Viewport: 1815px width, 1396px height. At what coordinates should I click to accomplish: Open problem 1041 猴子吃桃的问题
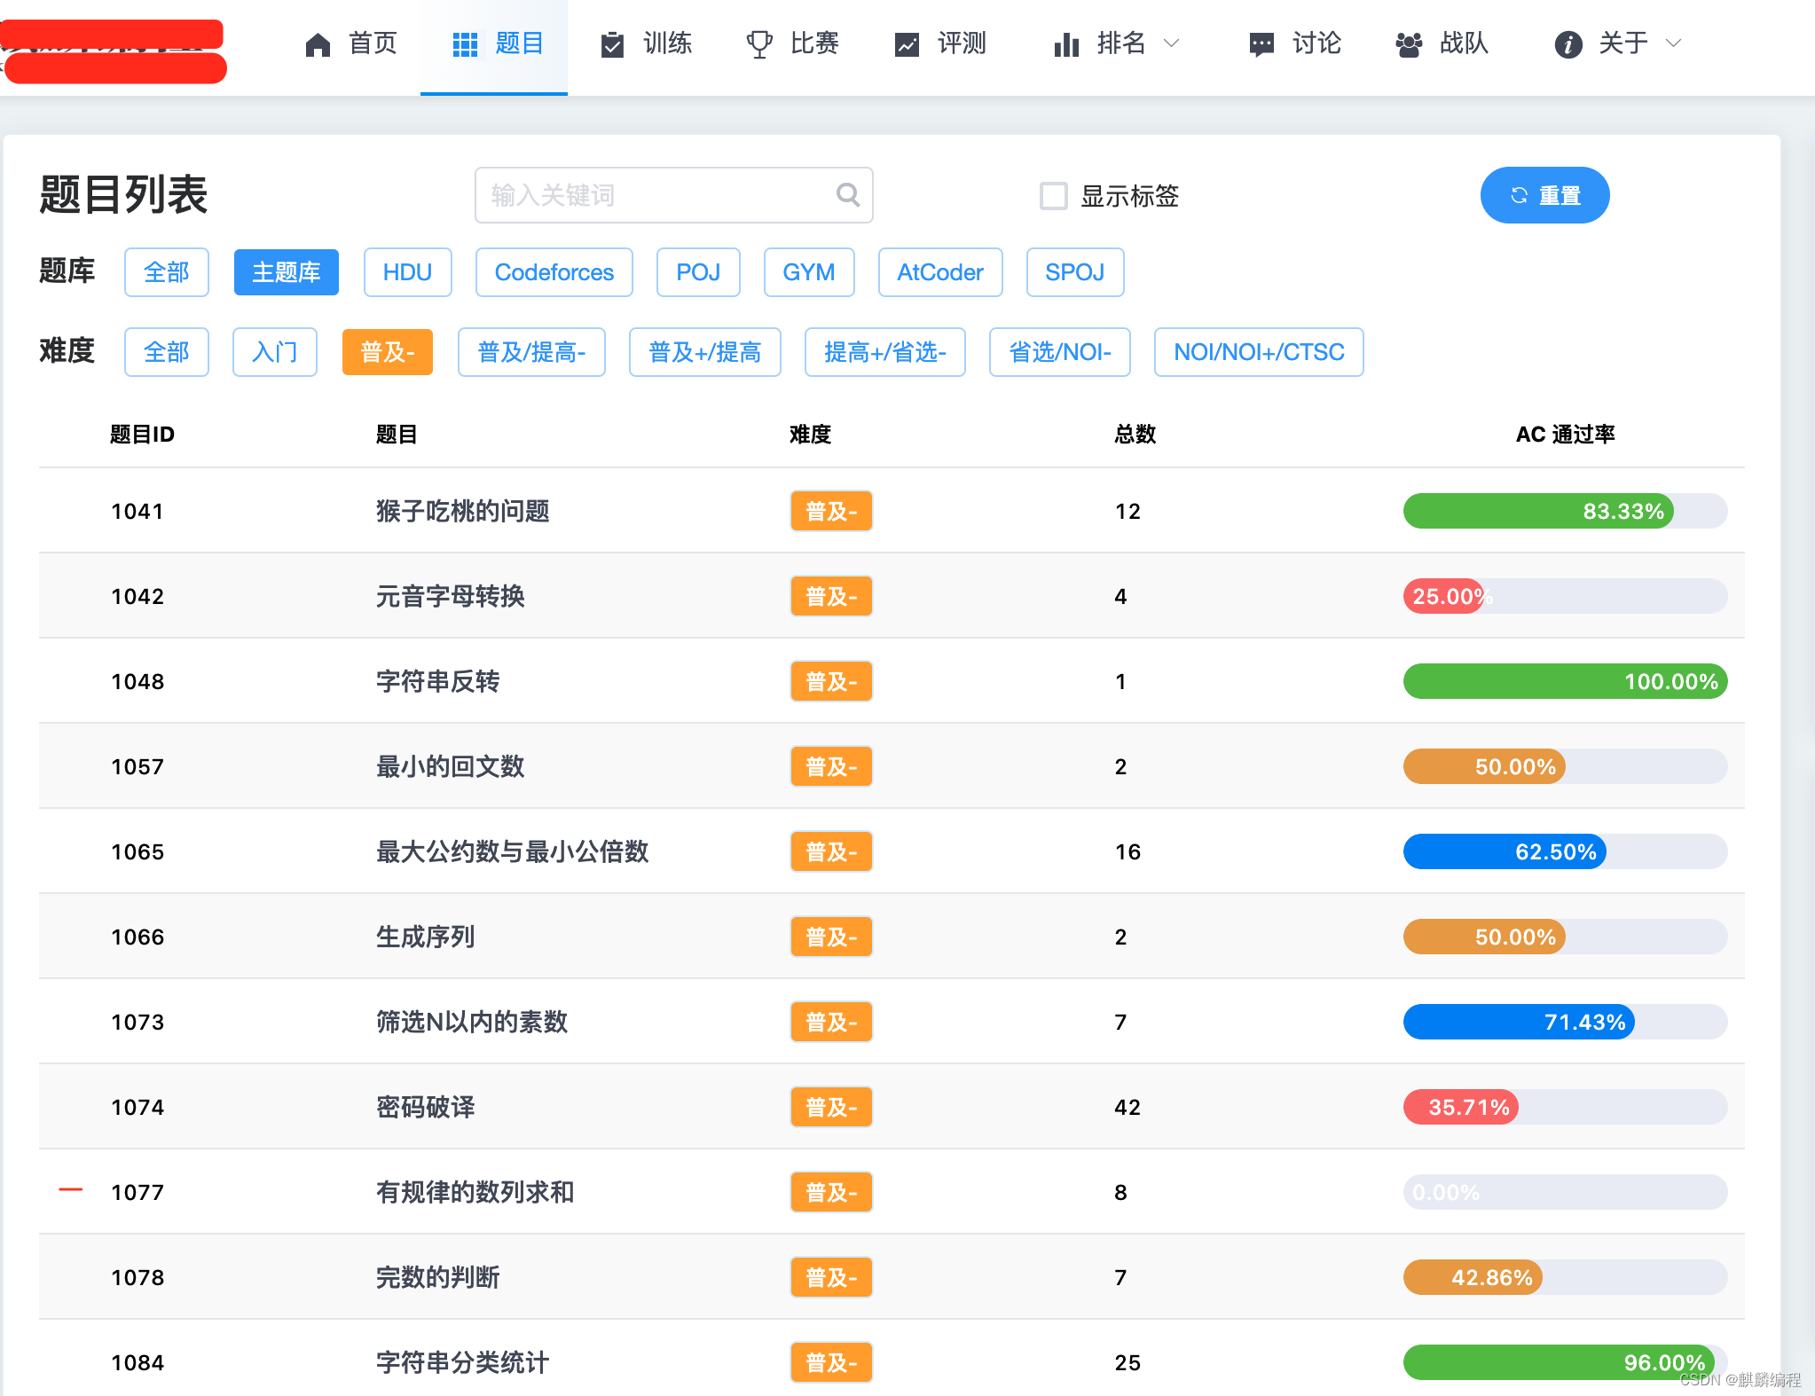[x=462, y=511]
